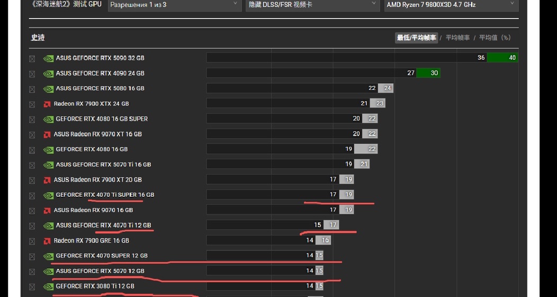The width and height of the screenshot is (557, 297).
Task: Click the GEFORCE RTX 4070 Ti SUPER 16 GB name
Action: tap(105, 195)
